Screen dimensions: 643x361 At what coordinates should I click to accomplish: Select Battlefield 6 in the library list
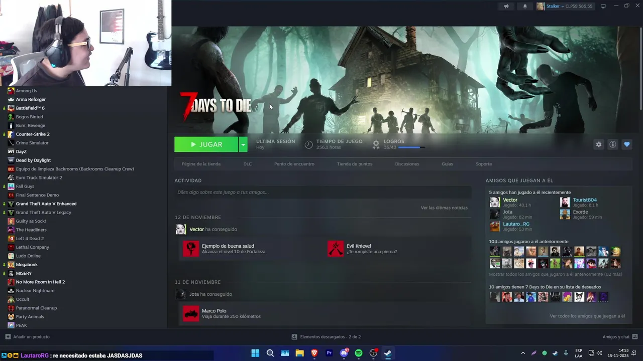(30, 108)
